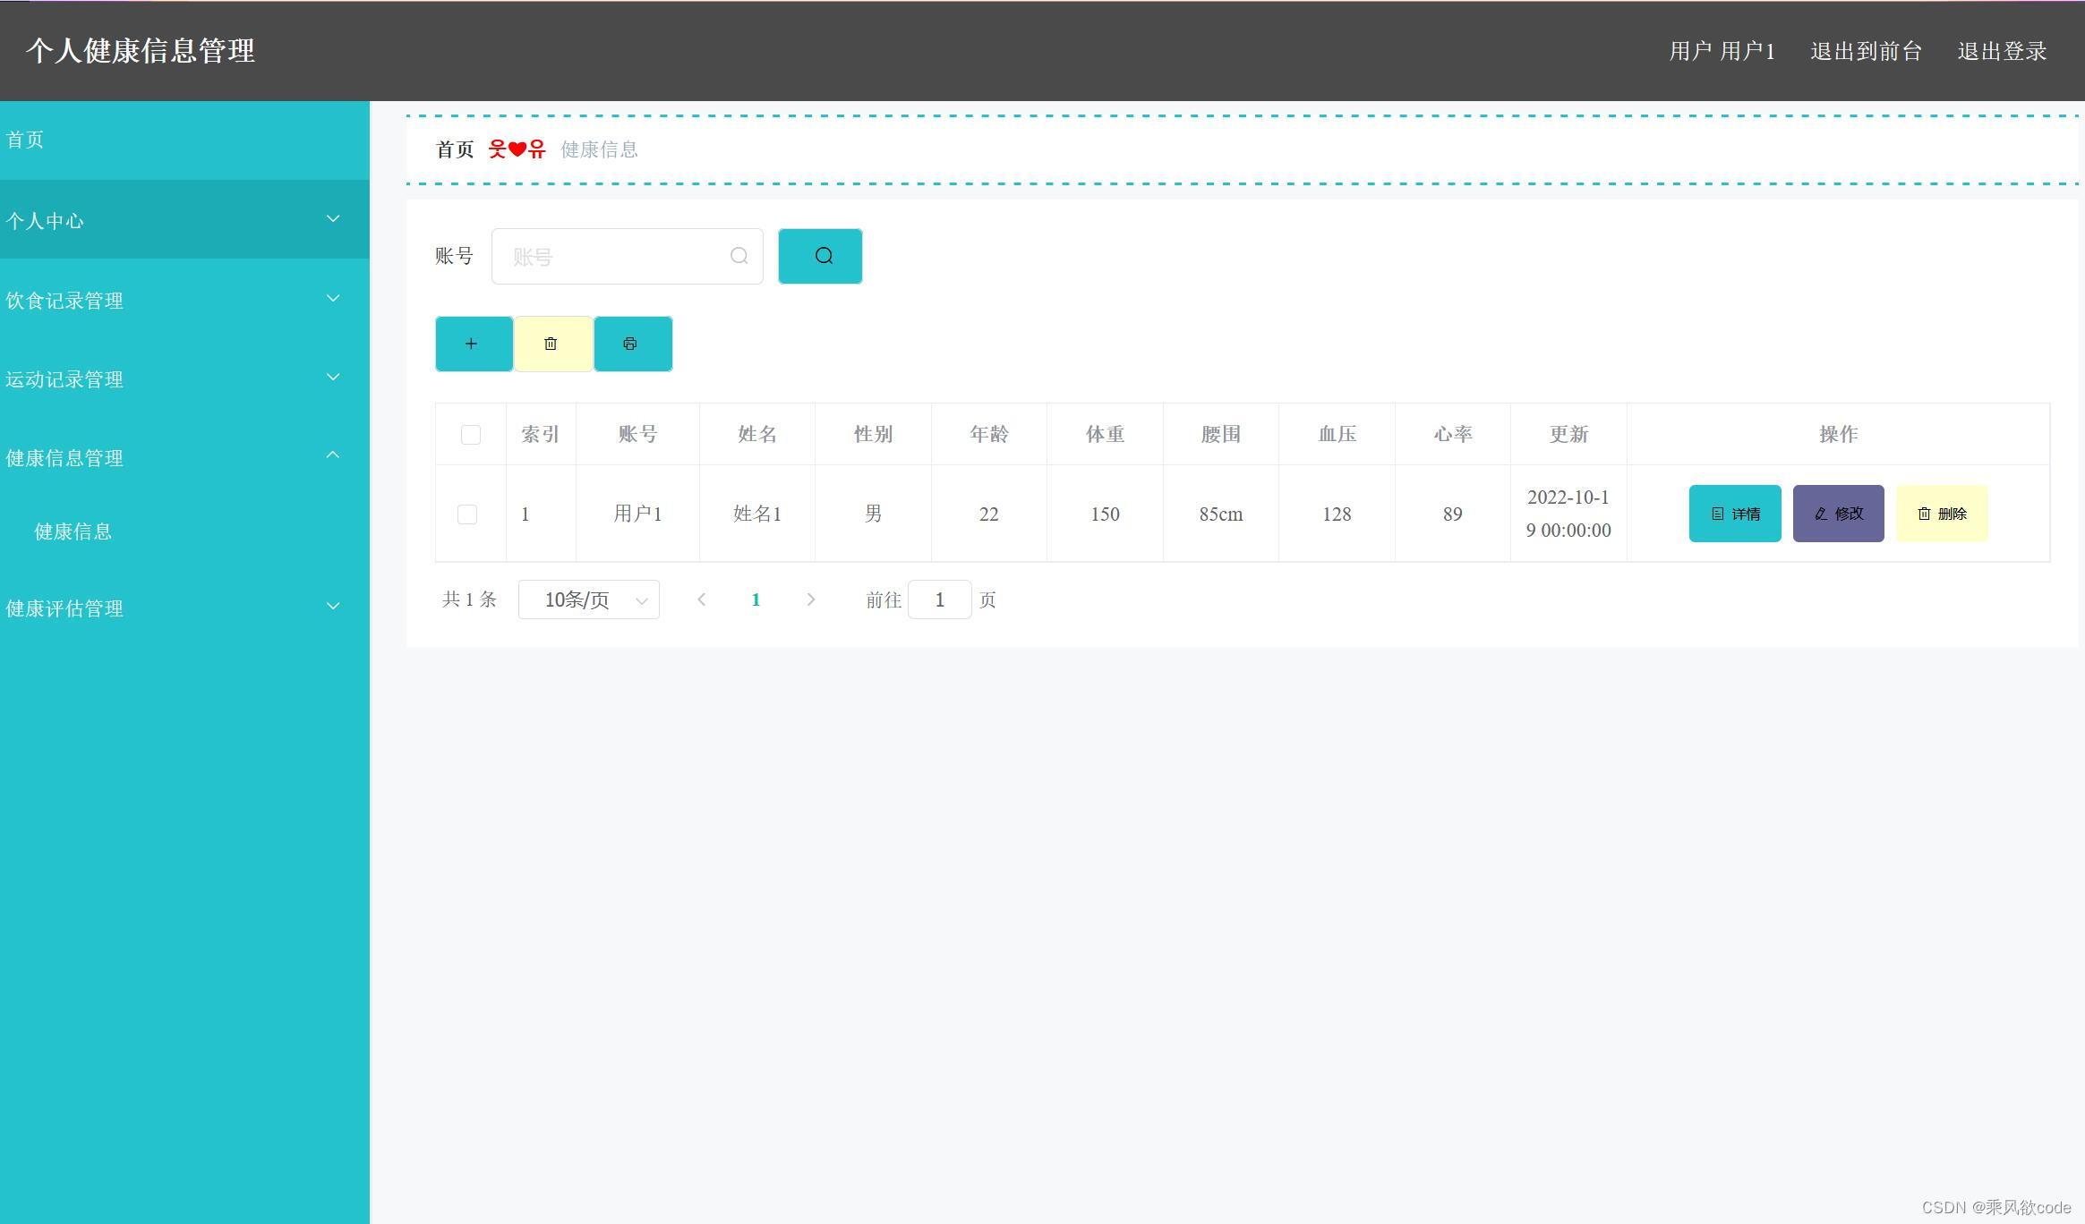
Task: Click the plus add-record button
Action: (x=473, y=344)
